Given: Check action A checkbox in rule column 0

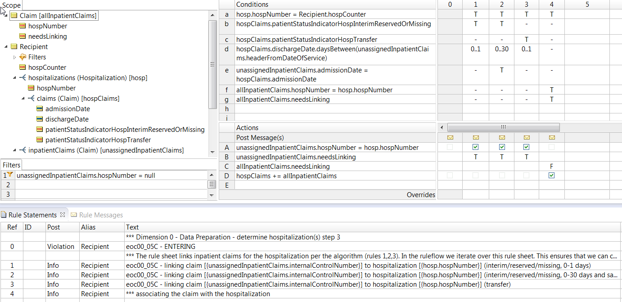Looking at the screenshot, I should pyautogui.click(x=450, y=147).
